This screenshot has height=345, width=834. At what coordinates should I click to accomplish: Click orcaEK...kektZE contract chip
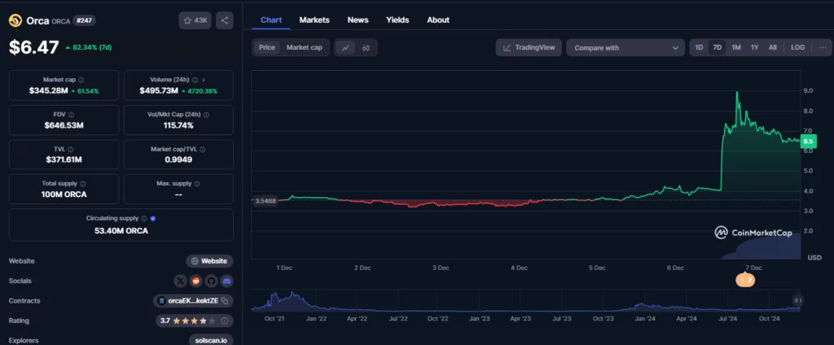(193, 301)
